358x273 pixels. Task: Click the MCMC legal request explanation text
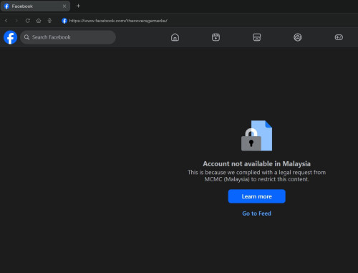(x=256, y=176)
